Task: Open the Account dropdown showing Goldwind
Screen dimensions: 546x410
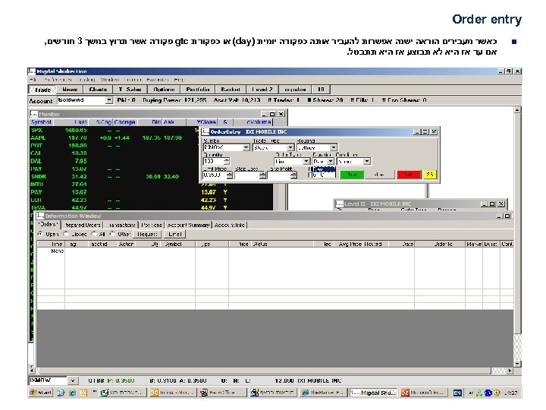Action: click(109, 100)
